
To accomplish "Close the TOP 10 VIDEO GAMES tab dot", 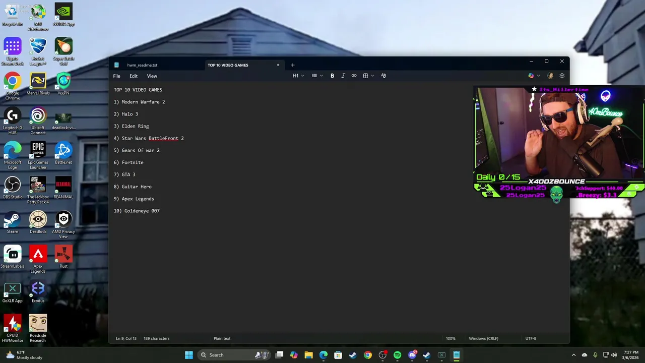I will coord(278,65).
